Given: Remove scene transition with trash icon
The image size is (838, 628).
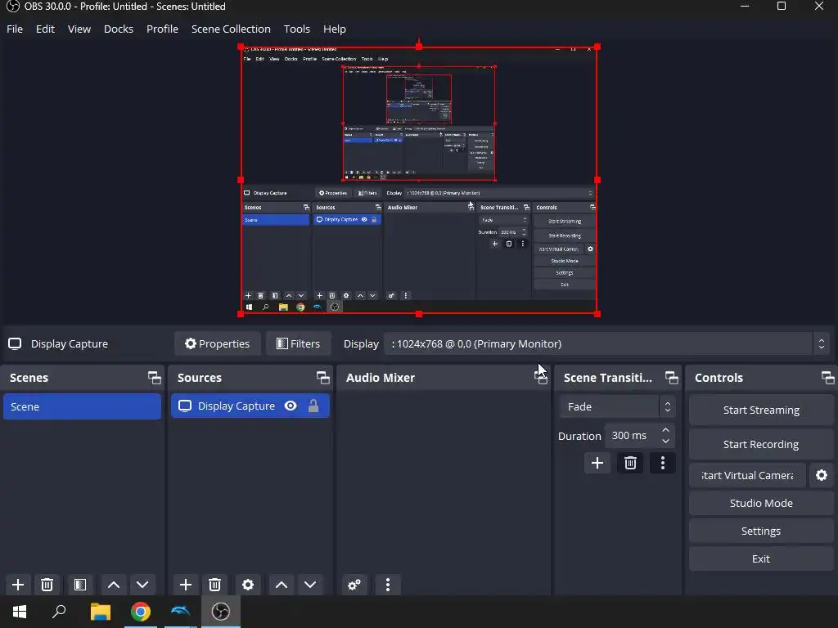Looking at the screenshot, I should [x=630, y=463].
